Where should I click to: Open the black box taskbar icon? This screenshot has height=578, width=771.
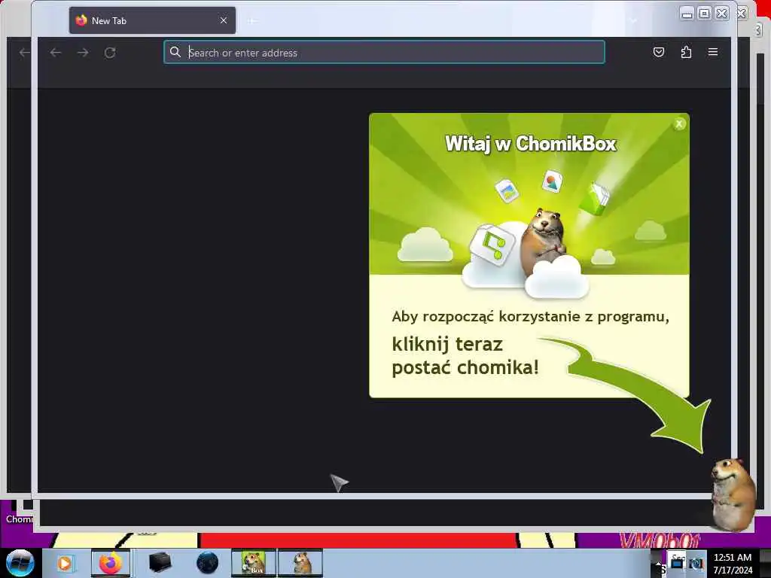(160, 563)
